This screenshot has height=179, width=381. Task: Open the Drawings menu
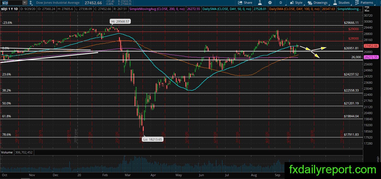click(317, 3)
